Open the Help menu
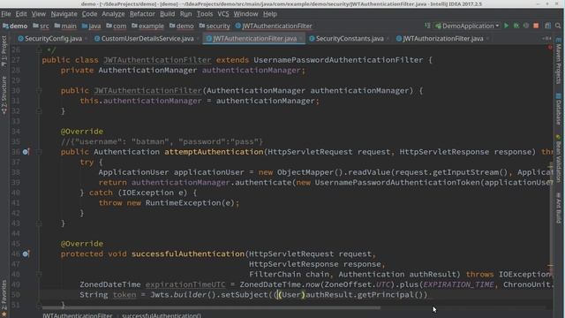The height and width of the screenshot is (318, 565). (270, 14)
